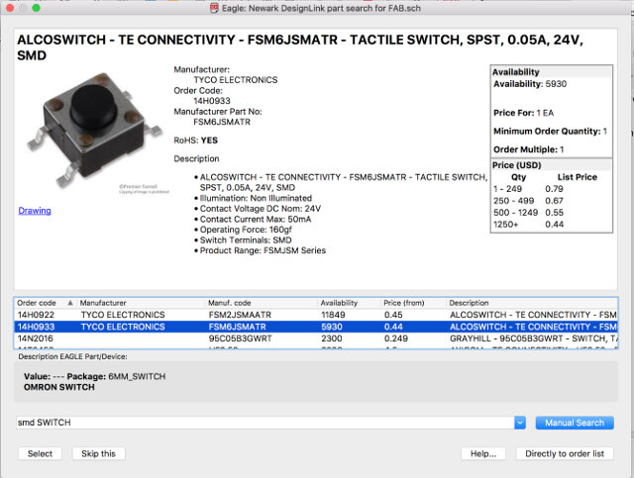The image size is (634, 478).
Task: Click price 0.249 cell
Action: (396, 338)
